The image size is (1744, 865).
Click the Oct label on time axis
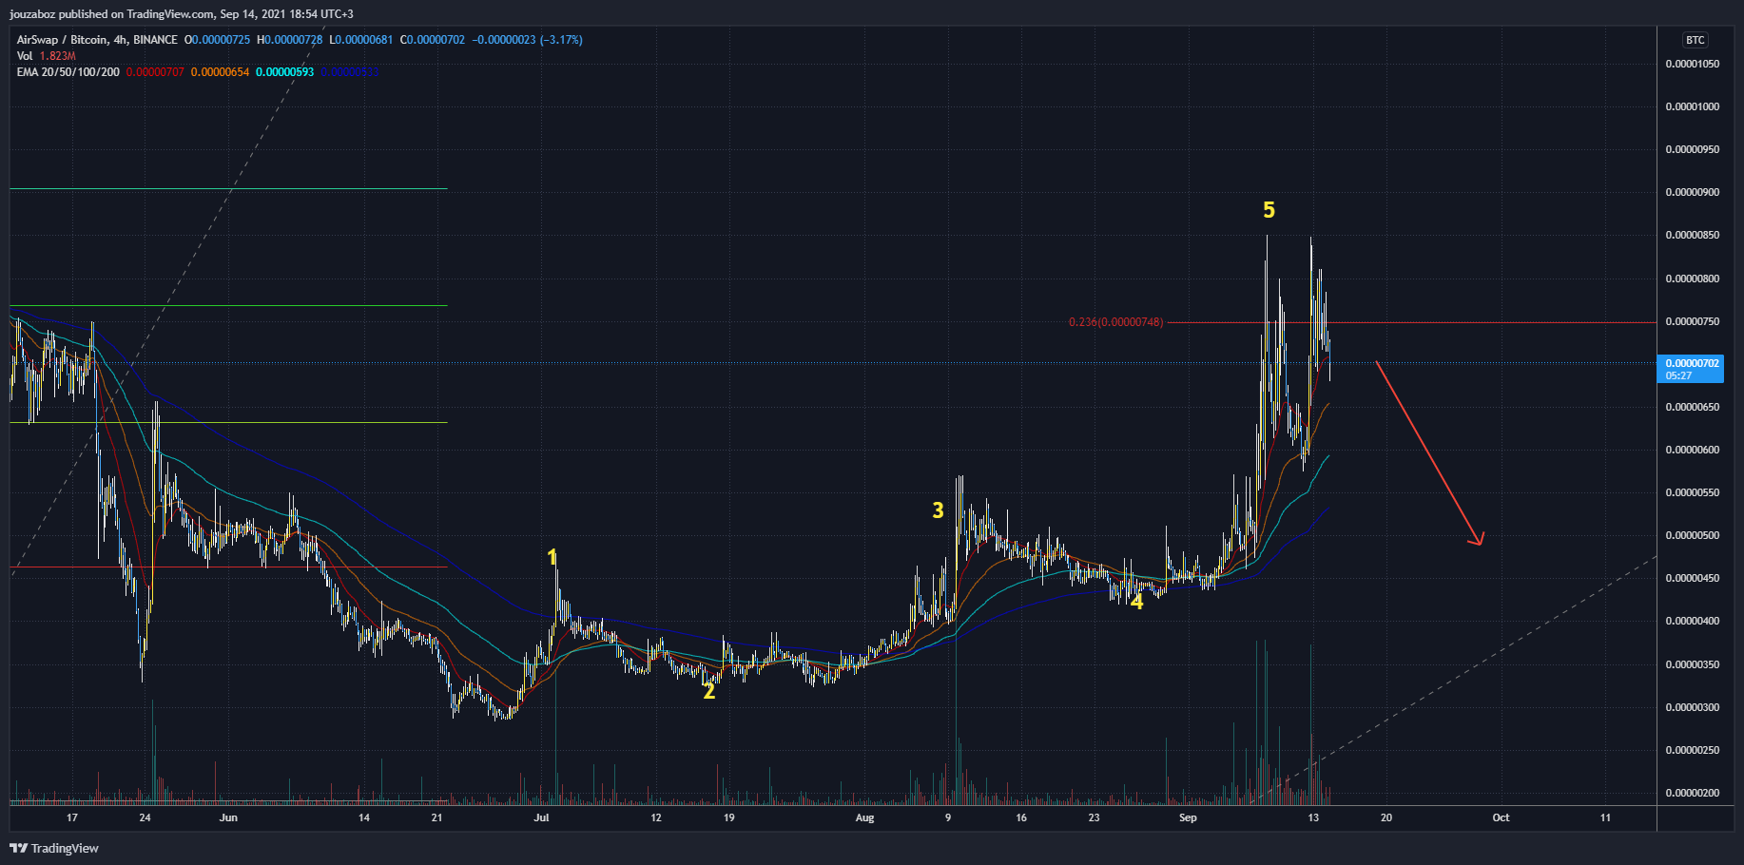pos(1501,817)
